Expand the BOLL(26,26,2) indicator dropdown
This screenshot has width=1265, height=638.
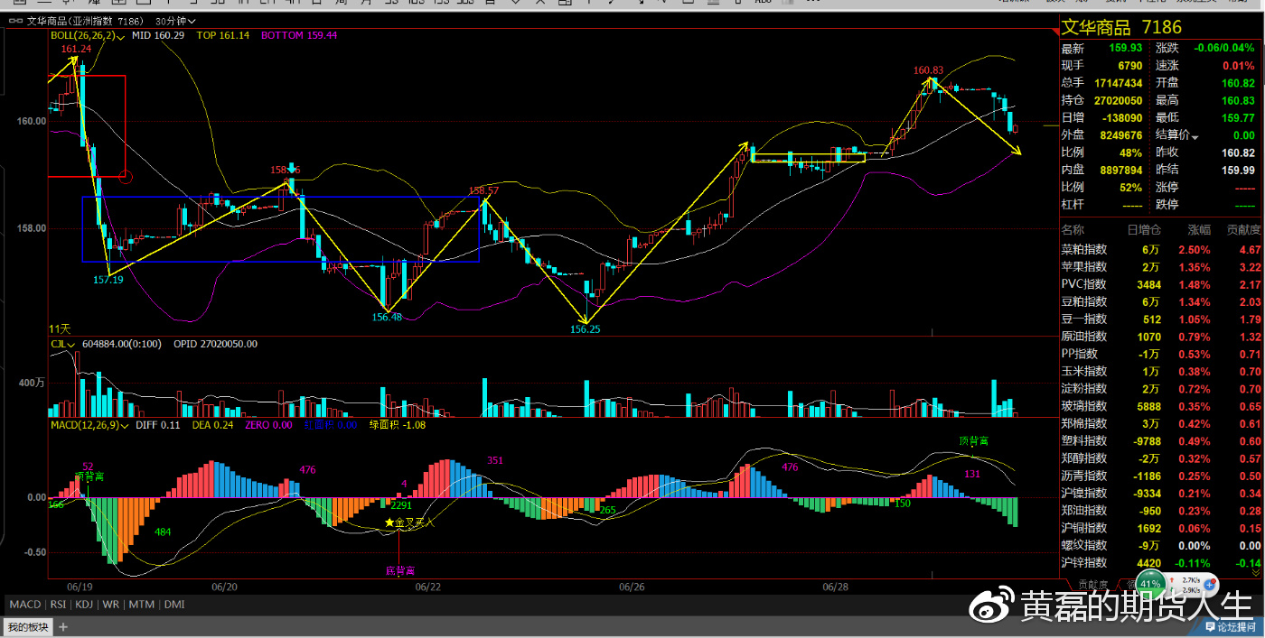pos(87,35)
